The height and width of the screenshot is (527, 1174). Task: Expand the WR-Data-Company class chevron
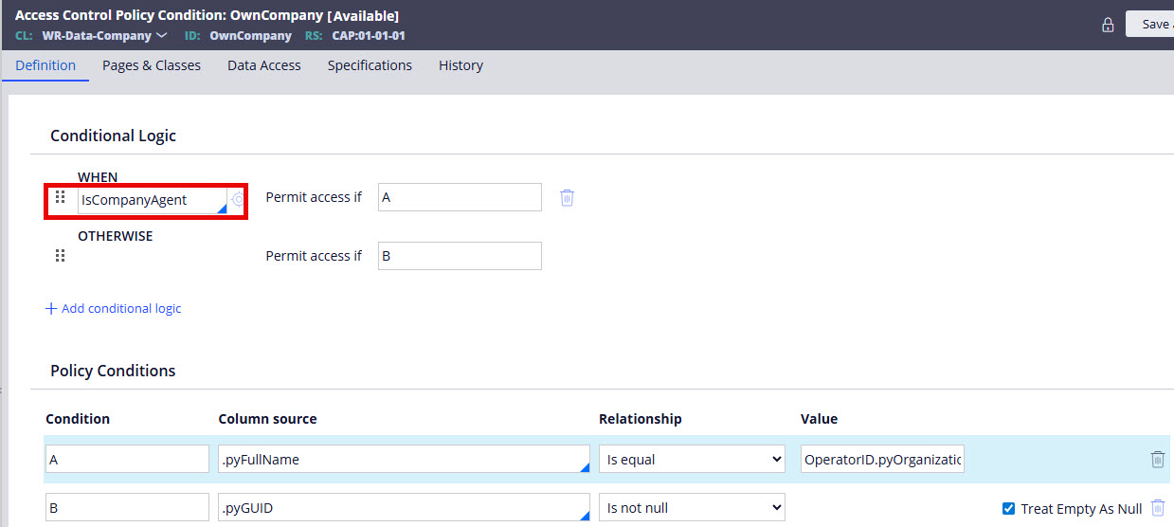click(162, 36)
